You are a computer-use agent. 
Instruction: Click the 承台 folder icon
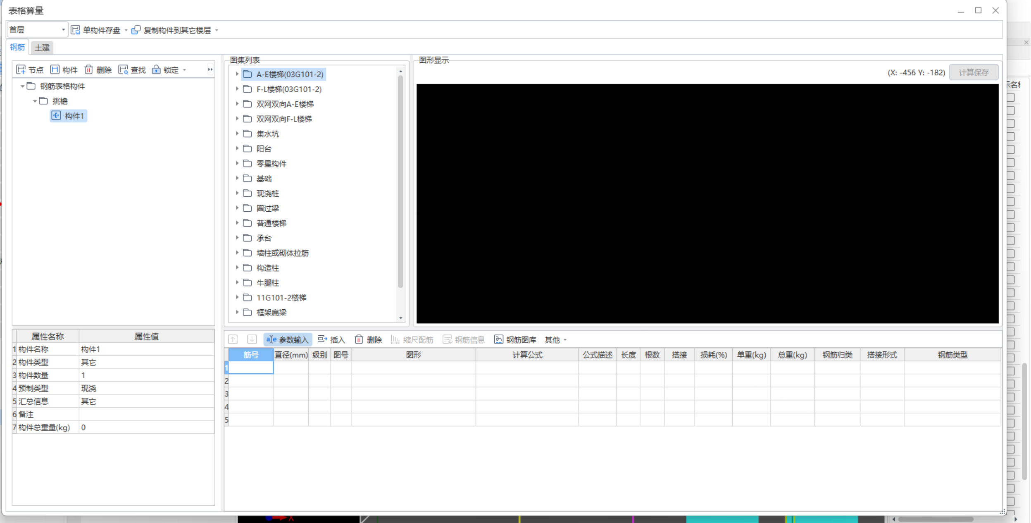[248, 238]
